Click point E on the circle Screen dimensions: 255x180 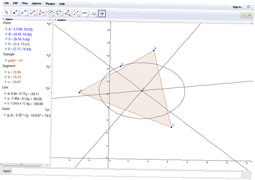pyautogui.click(x=121, y=66)
